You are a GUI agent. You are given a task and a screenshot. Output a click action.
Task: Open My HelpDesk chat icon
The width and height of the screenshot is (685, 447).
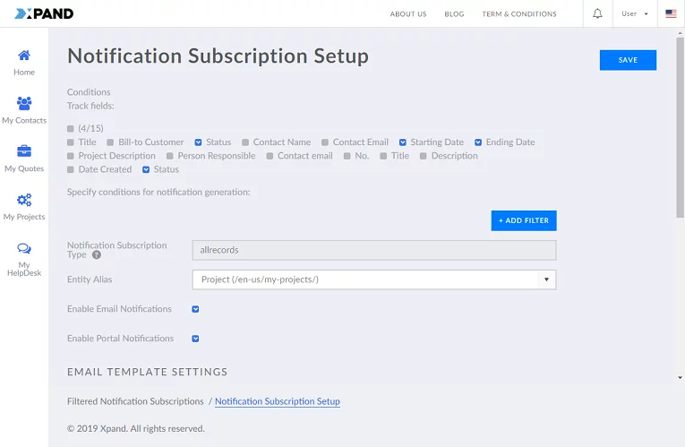(24, 248)
